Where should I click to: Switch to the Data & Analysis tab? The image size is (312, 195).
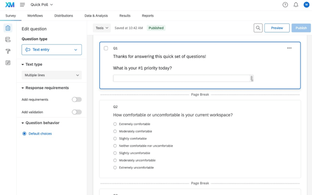pos(96,16)
